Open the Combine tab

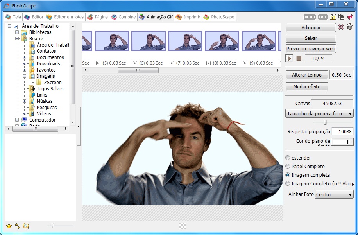click(123, 17)
